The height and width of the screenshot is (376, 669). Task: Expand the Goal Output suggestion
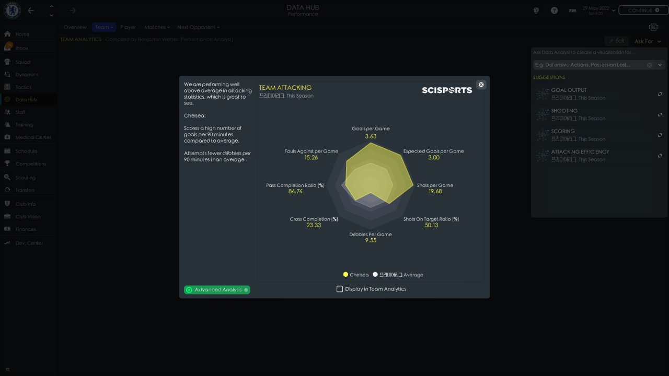point(660,94)
